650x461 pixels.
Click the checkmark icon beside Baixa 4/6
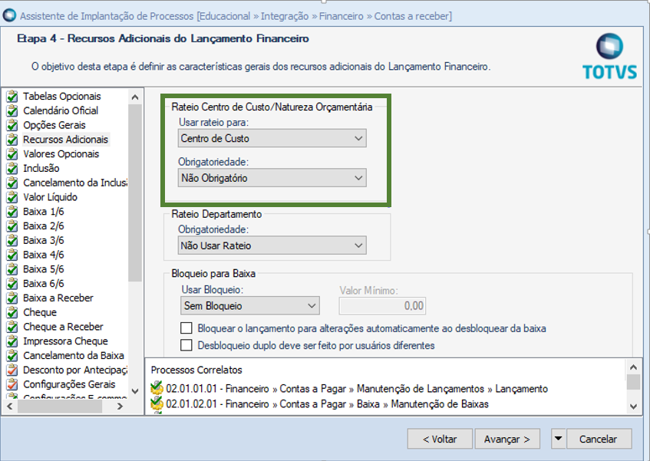point(12,255)
